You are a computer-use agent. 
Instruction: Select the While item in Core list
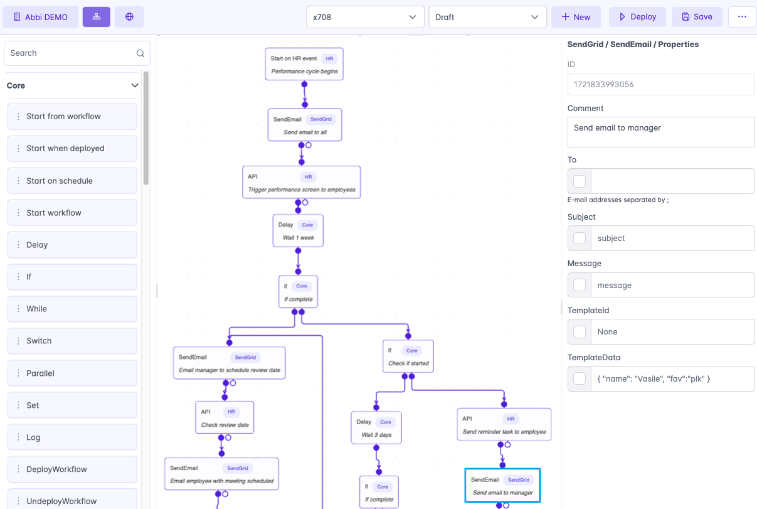[x=72, y=309]
